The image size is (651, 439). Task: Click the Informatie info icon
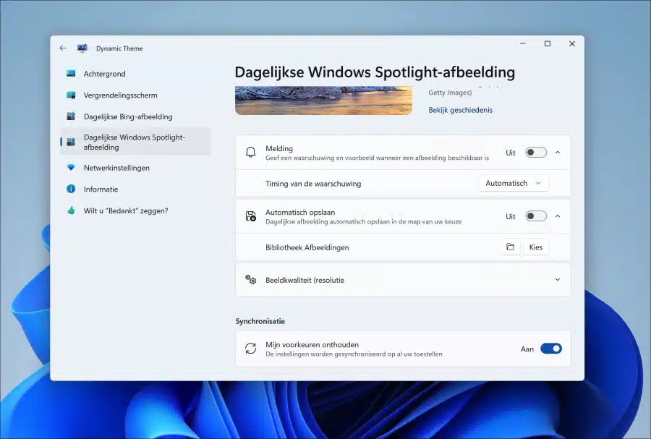pos(71,189)
